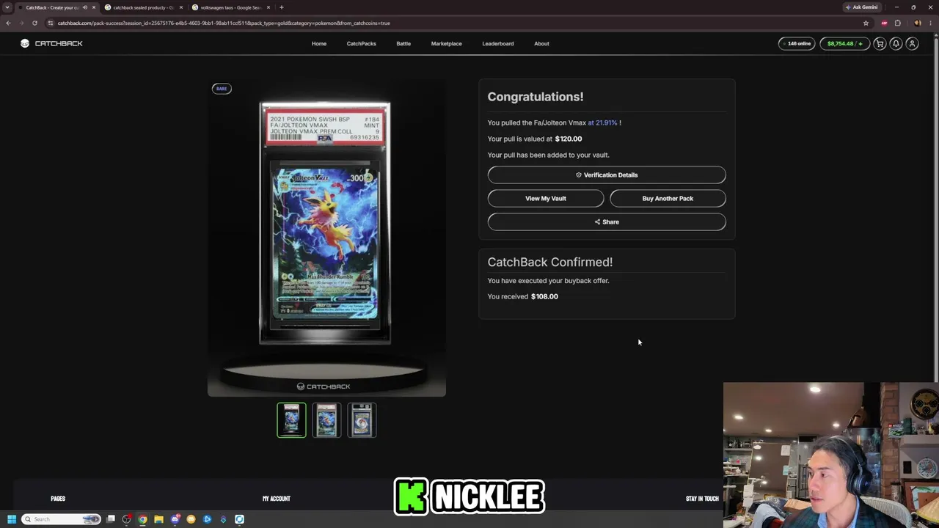Mute the CatchBack tab audio icon
Image resolution: width=939 pixels, height=528 pixels.
(x=85, y=7)
